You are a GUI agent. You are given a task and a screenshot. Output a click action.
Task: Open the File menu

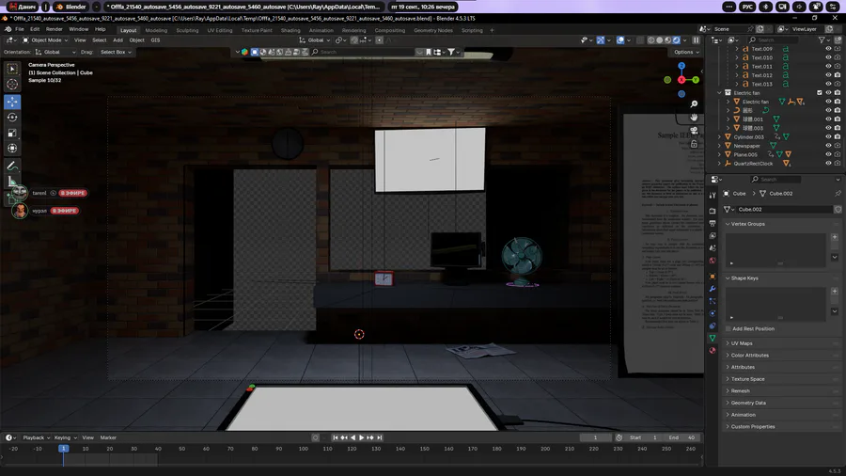tap(20, 29)
